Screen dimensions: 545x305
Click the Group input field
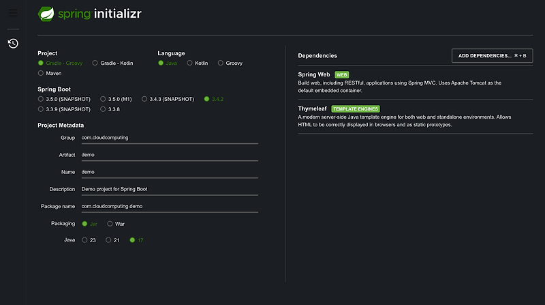pyautogui.click(x=169, y=137)
